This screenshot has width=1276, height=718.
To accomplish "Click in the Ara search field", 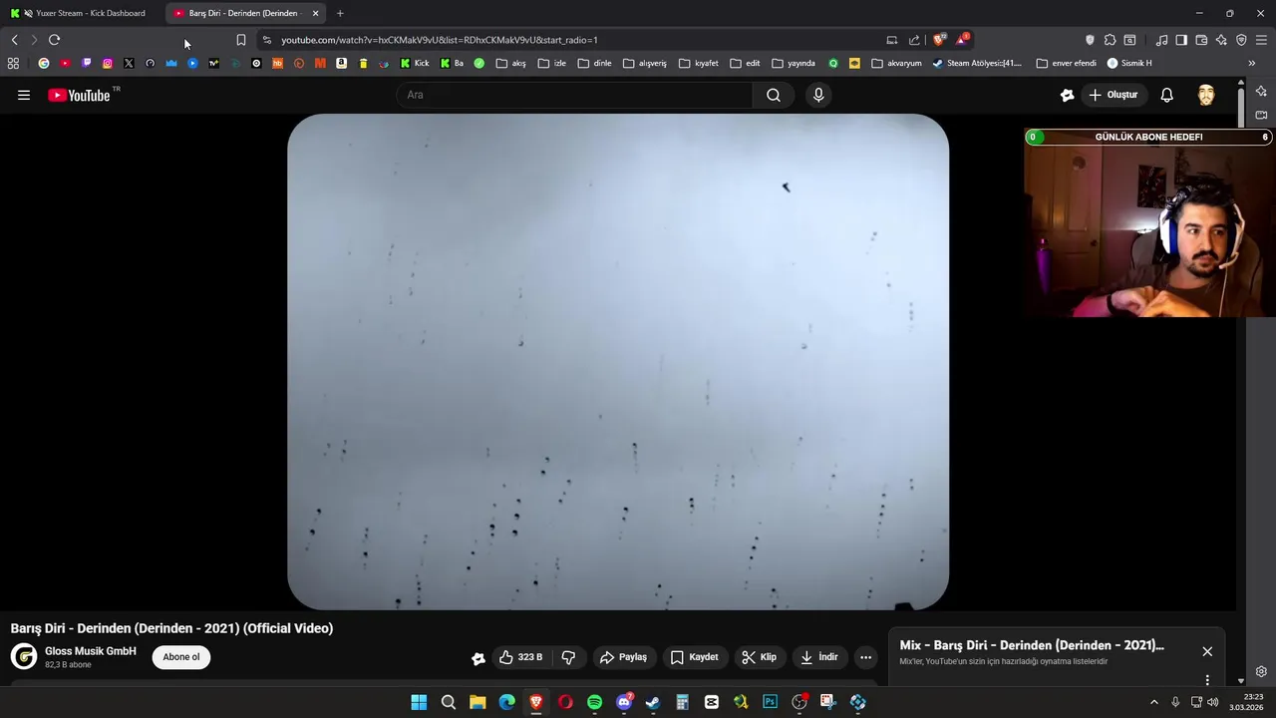I will [575, 95].
